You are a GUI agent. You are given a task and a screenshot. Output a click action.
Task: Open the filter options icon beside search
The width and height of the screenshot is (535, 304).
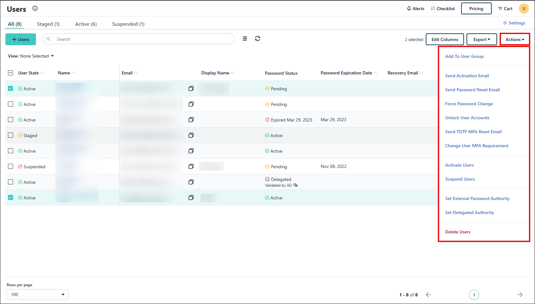click(x=245, y=38)
